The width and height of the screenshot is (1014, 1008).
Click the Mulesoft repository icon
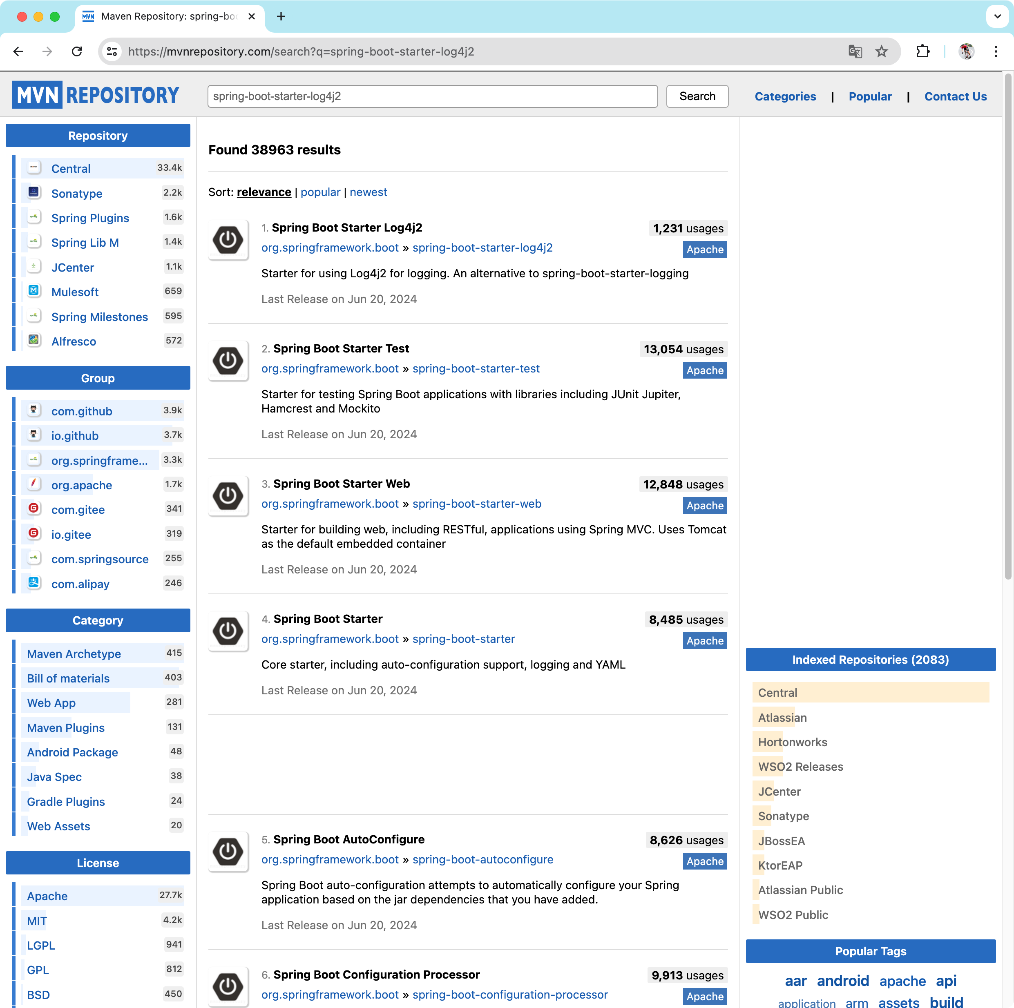coord(34,291)
